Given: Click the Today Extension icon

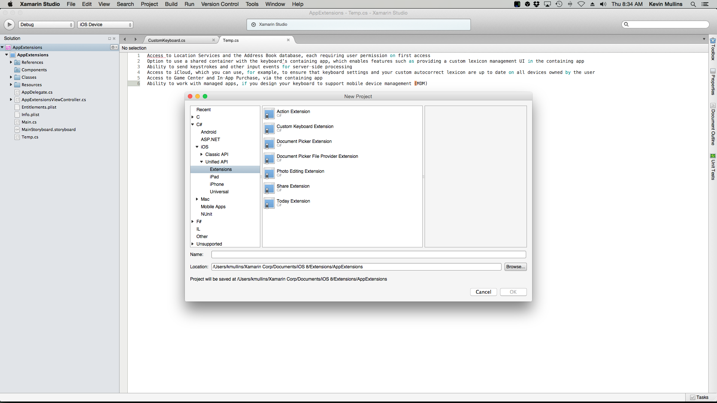Looking at the screenshot, I should [269, 203].
